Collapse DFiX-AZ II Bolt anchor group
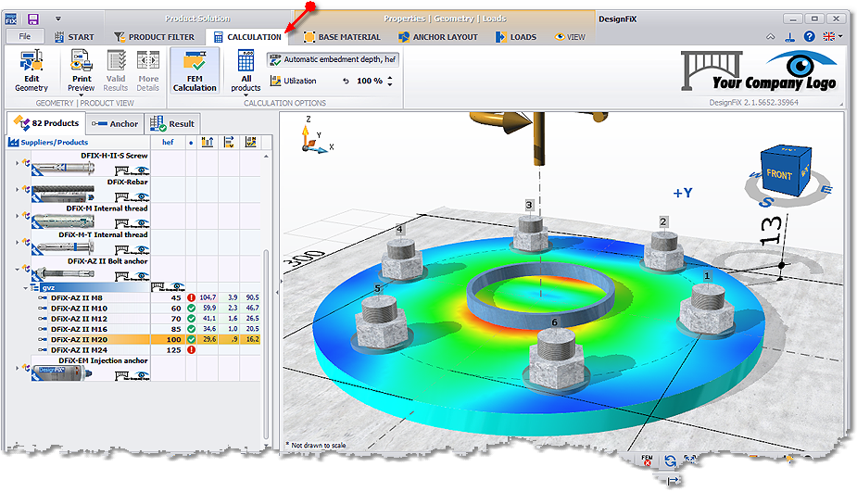Image resolution: width=857 pixels, height=492 pixels. point(17,269)
